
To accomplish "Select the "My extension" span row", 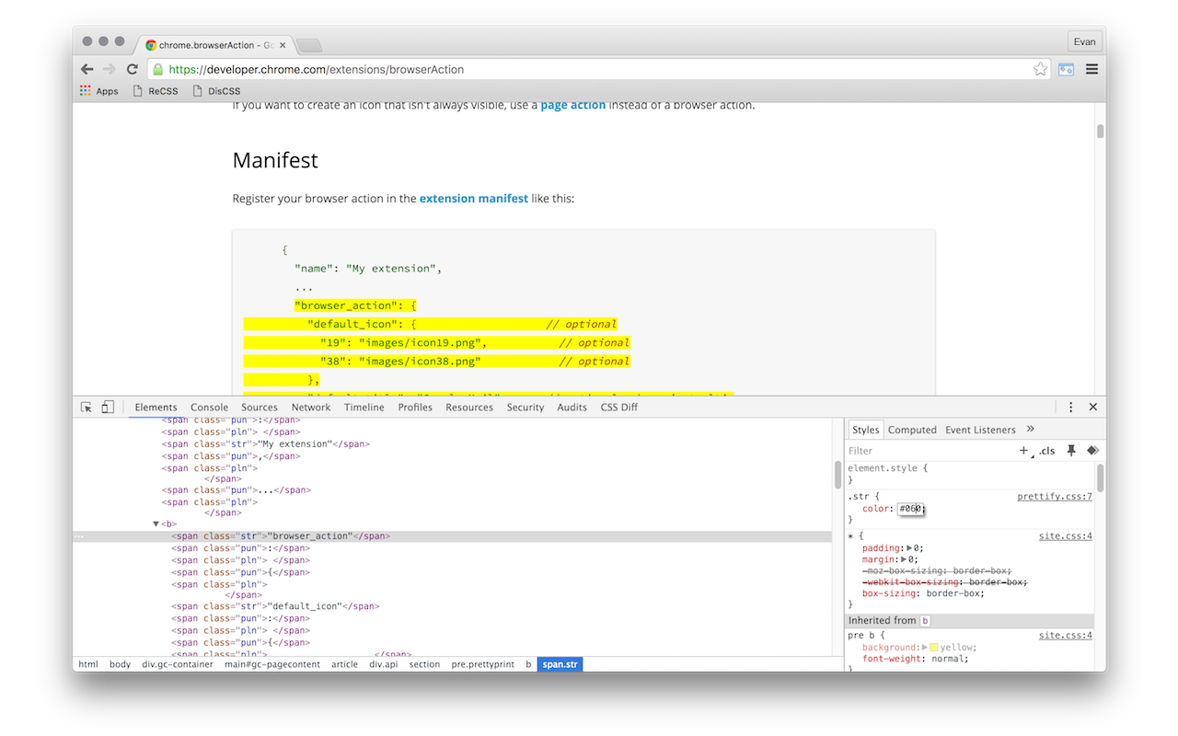I will 267,444.
